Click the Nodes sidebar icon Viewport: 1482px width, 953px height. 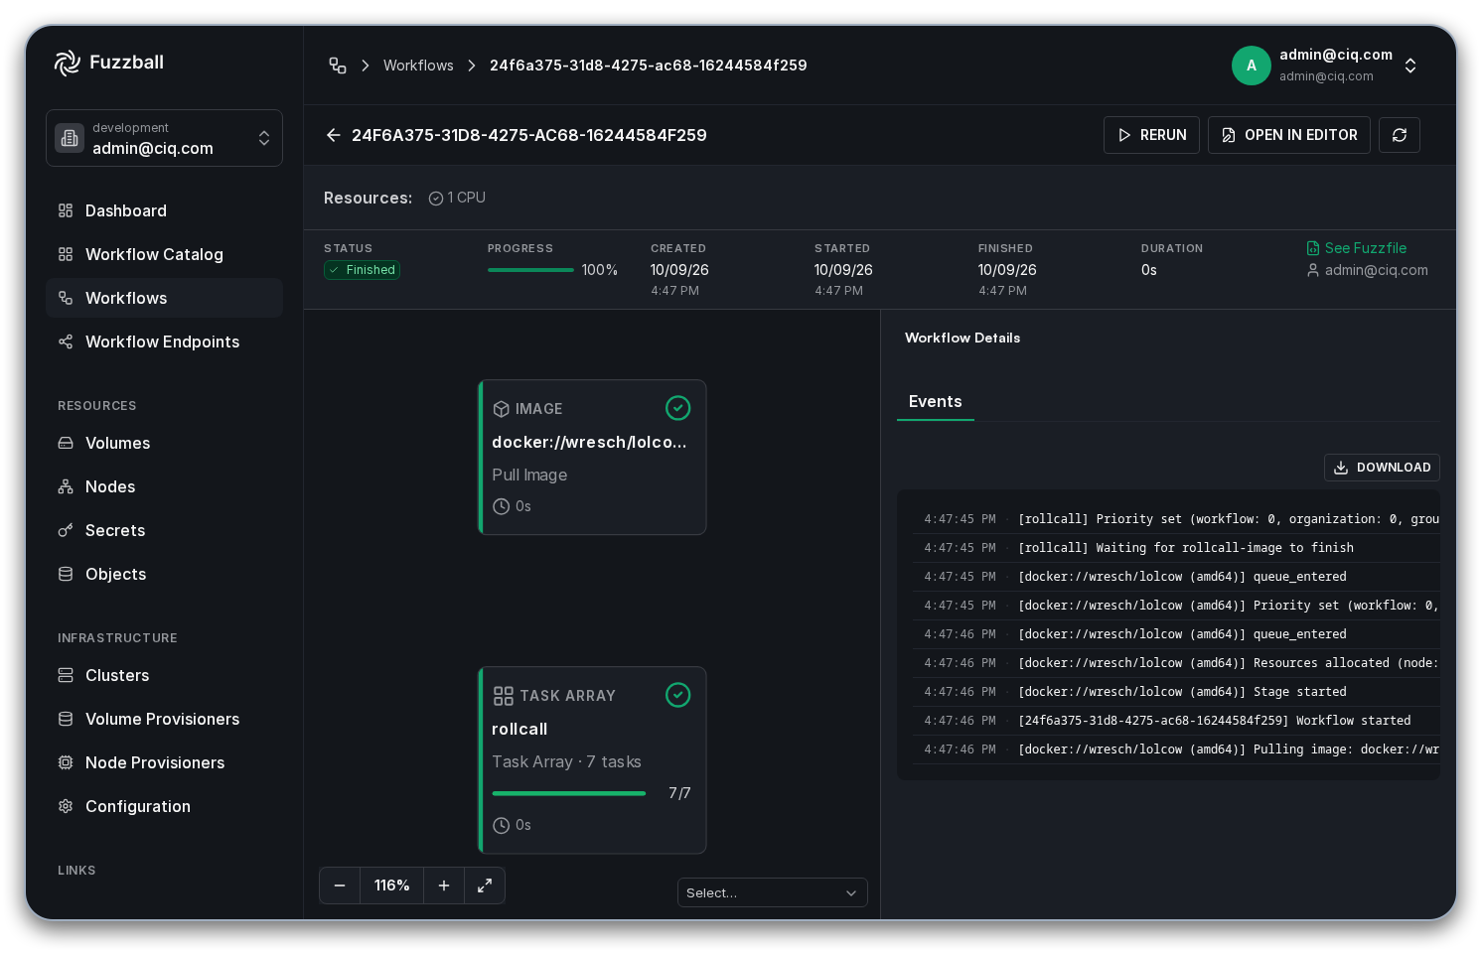[66, 486]
